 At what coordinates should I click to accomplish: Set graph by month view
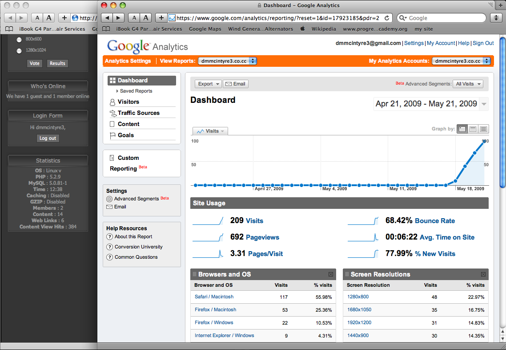[483, 129]
